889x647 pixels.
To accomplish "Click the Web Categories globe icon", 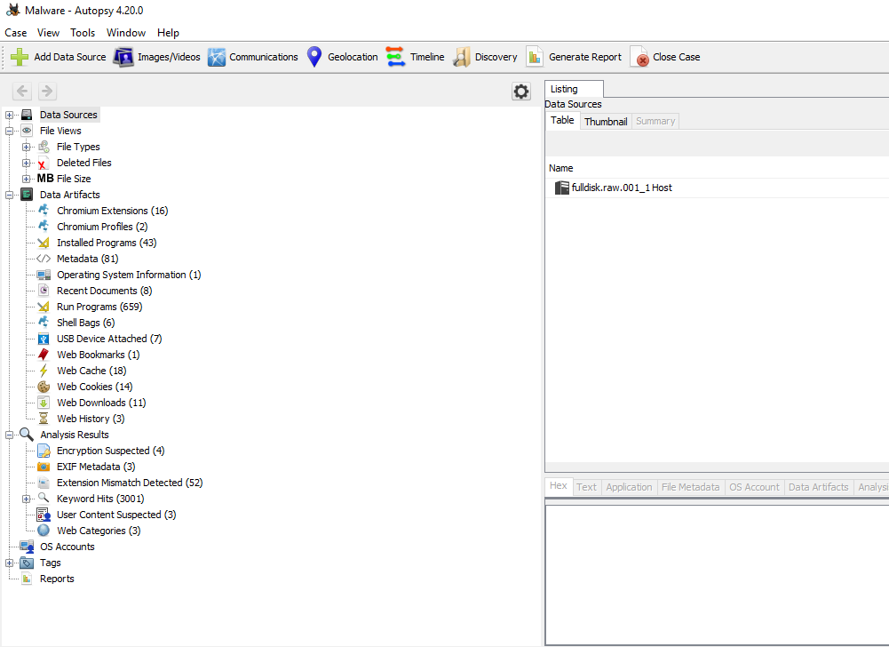I will point(44,531).
